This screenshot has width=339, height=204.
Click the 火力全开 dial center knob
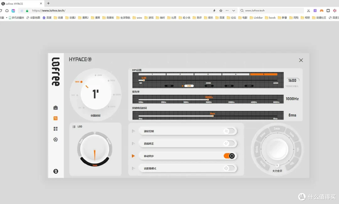pyautogui.click(x=277, y=149)
